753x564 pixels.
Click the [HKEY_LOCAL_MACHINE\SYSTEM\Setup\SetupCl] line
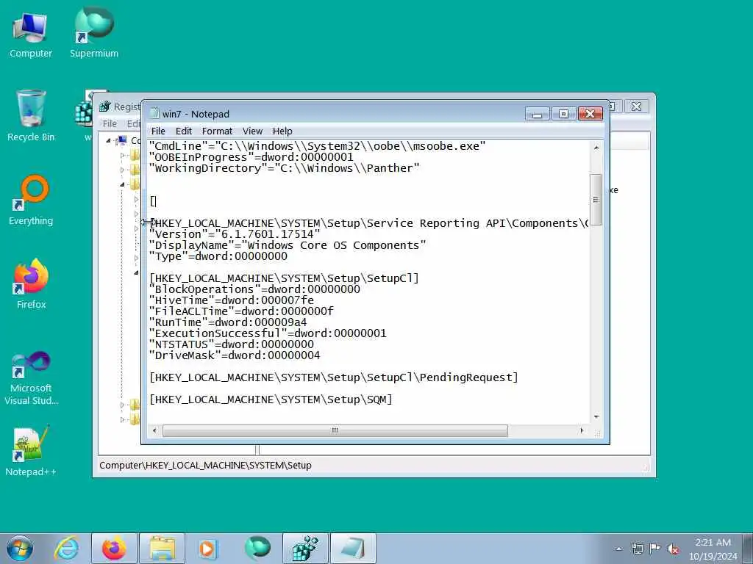tap(284, 278)
